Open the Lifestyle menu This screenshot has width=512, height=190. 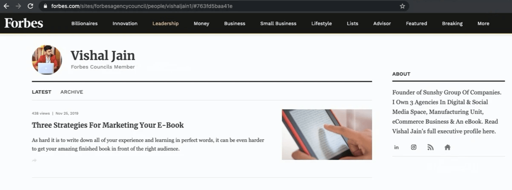pos(321,23)
